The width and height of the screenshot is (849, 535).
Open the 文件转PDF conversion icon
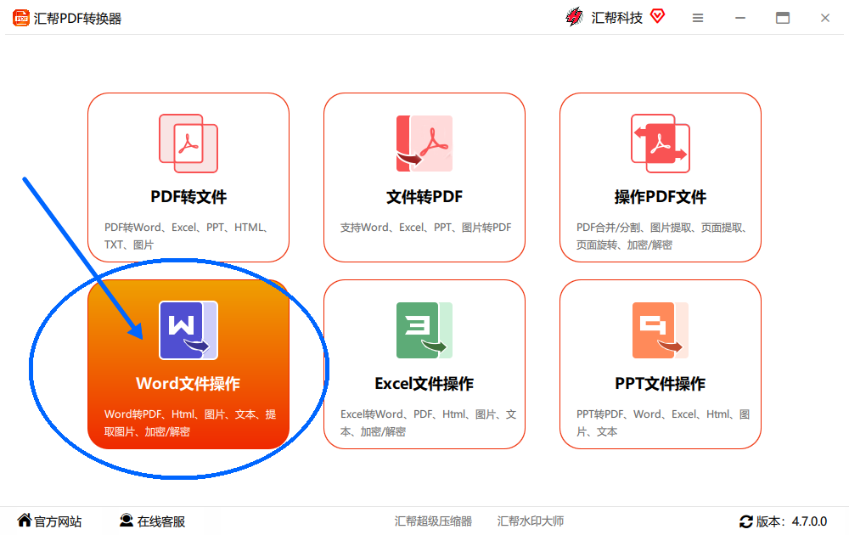[x=424, y=144]
